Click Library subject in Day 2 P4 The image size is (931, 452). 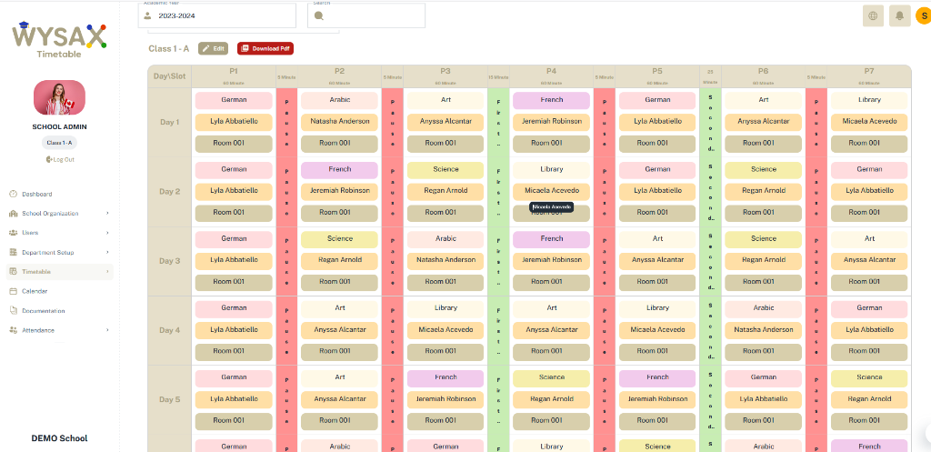tap(552, 170)
